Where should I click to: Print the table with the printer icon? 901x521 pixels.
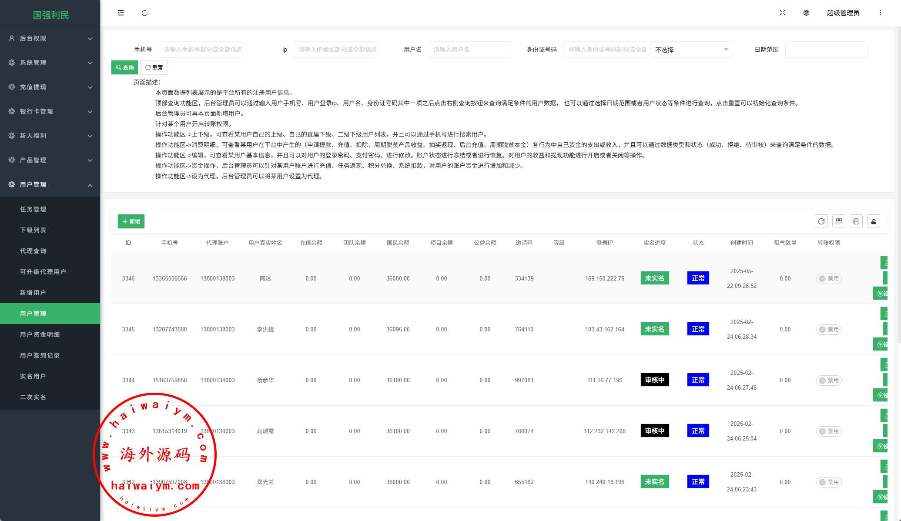click(856, 221)
